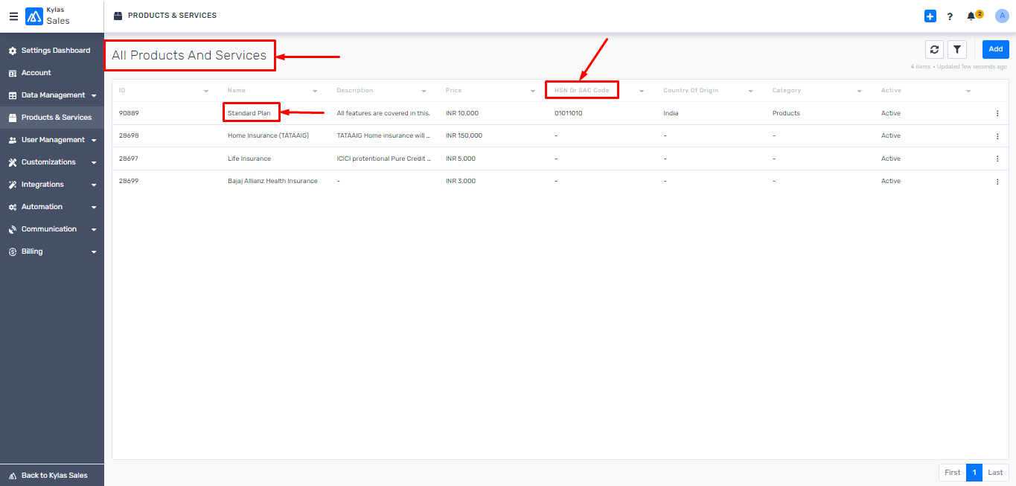The image size is (1016, 486).
Task: Click the Products category cell
Action: point(786,113)
